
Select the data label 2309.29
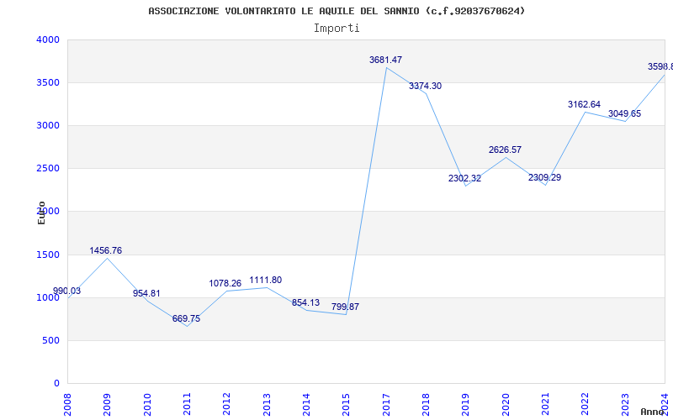pyautogui.click(x=544, y=178)
